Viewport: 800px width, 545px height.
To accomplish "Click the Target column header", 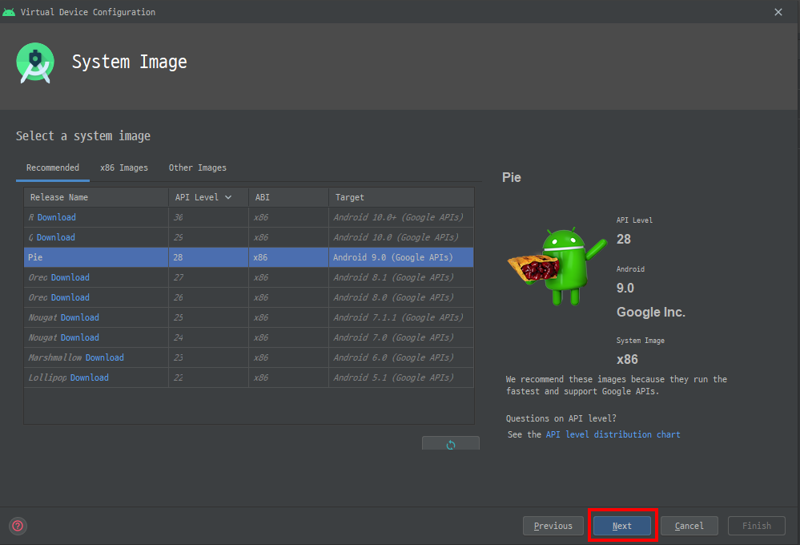I will 401,197.
